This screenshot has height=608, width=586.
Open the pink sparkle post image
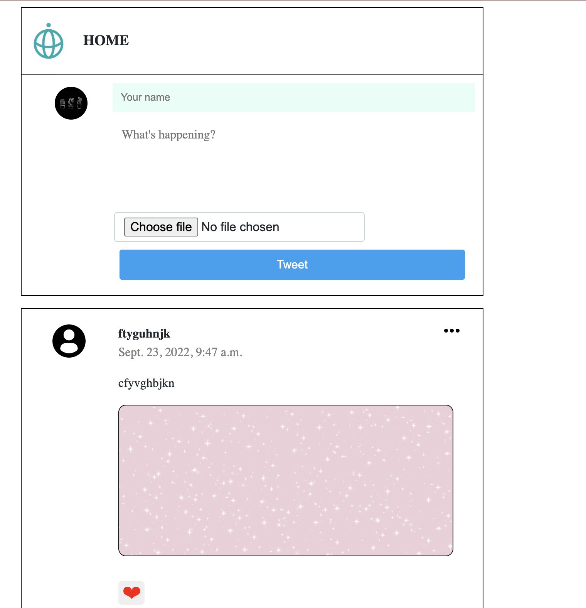click(x=286, y=480)
